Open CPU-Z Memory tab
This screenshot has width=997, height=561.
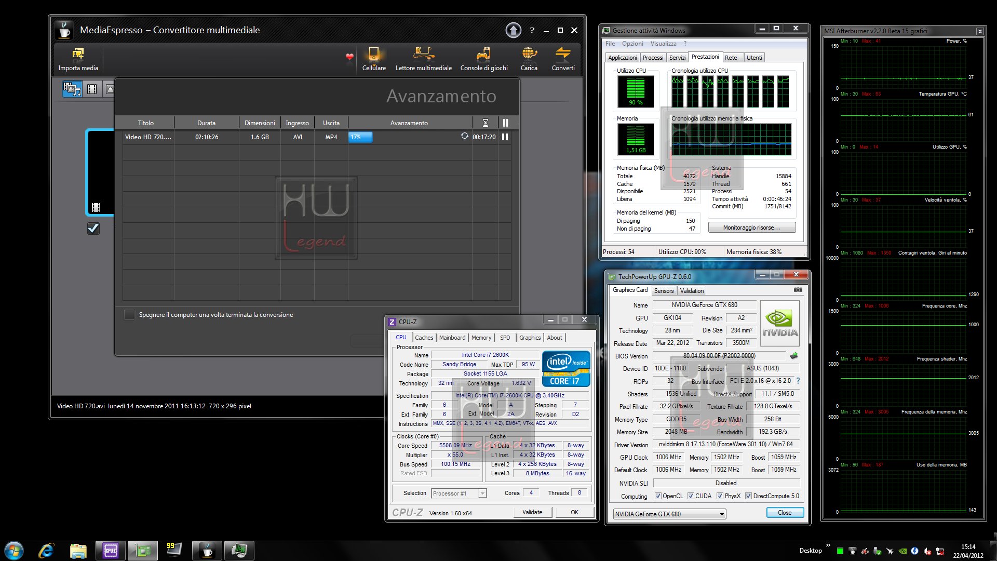click(x=481, y=338)
